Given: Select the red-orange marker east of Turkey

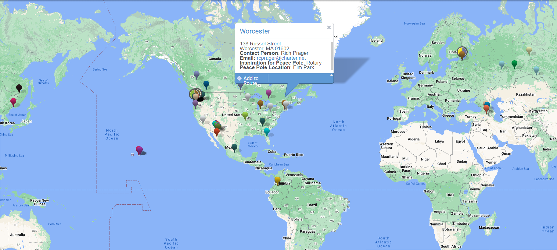Looking at the screenshot, I should coord(486,108).
